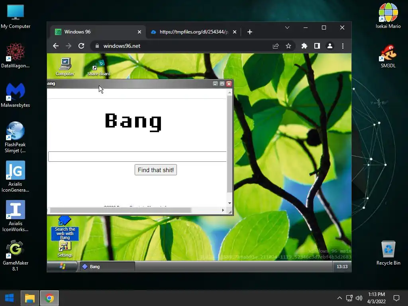Click the Find that shit! button
The width and height of the screenshot is (408, 306).
[x=156, y=170]
